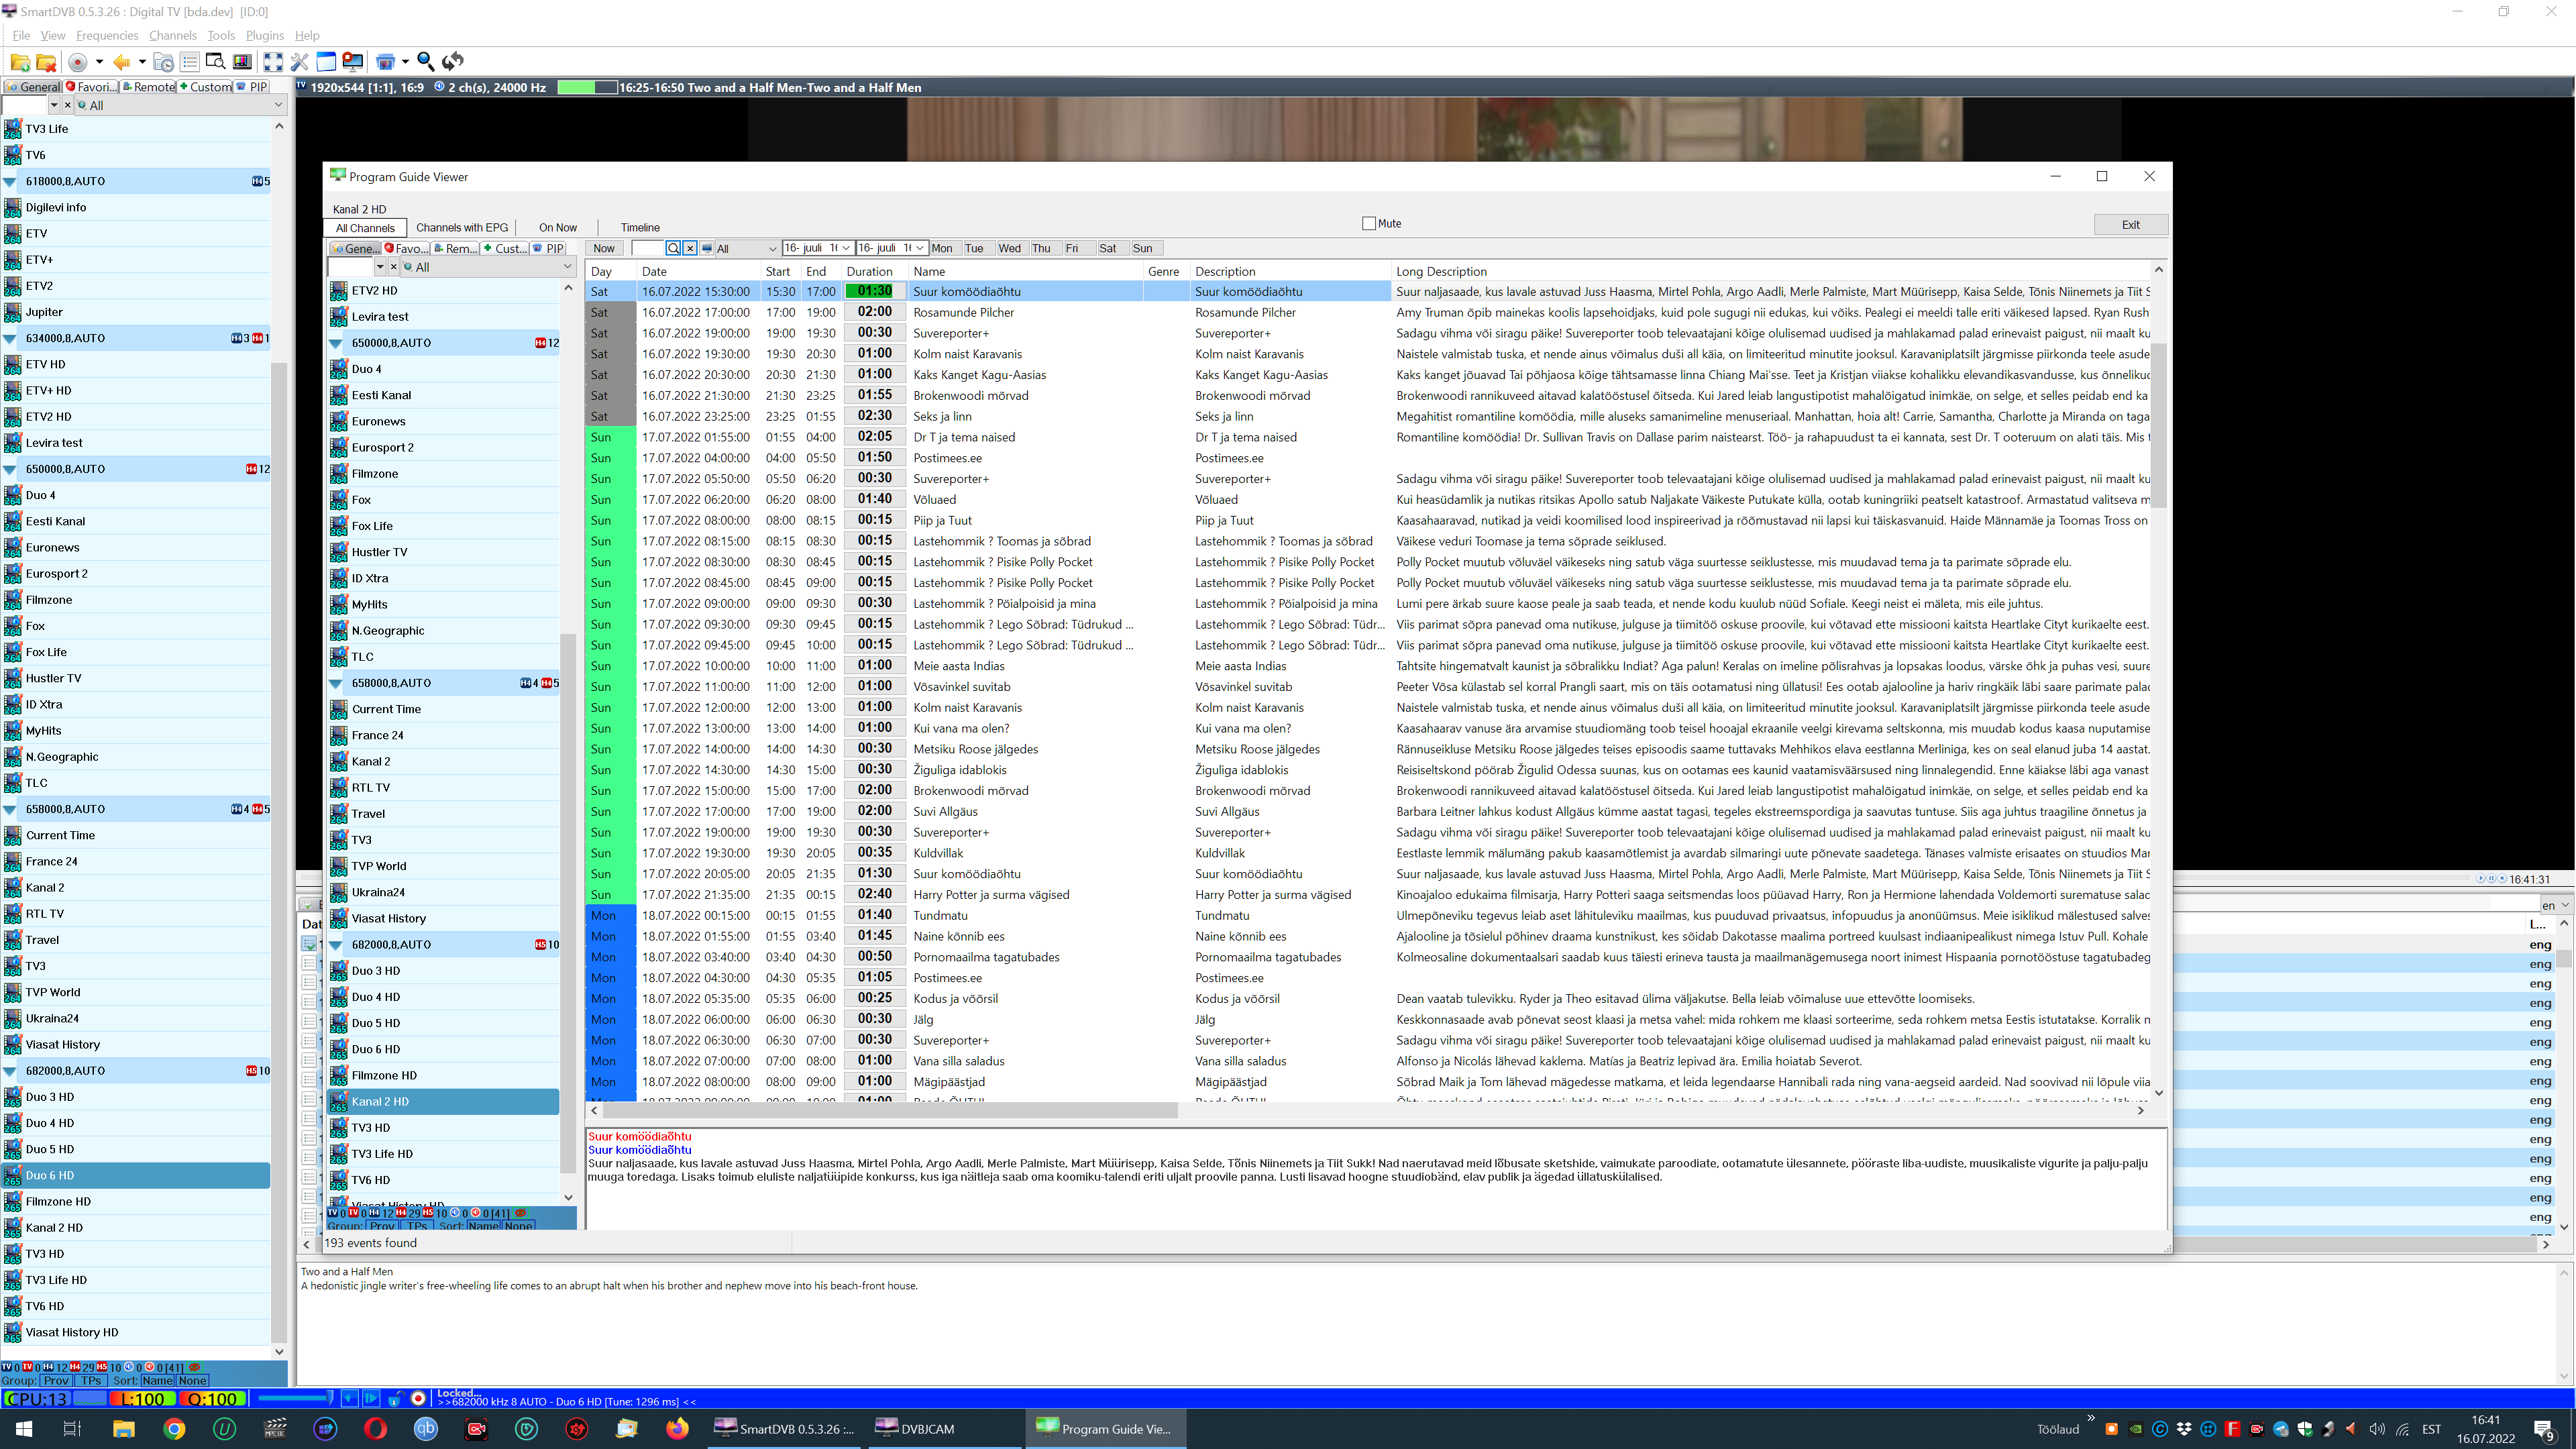This screenshot has height=1449, width=2576.
Task: Click the record button in bottom status bar
Action: 419,1399
